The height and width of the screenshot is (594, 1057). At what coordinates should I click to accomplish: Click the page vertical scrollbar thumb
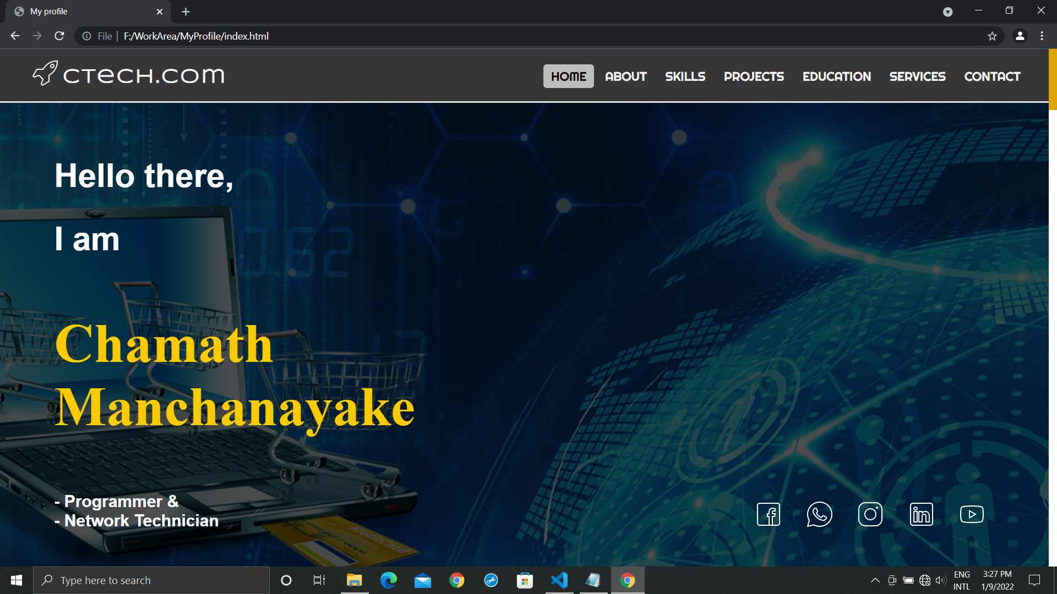[x=1053, y=80]
